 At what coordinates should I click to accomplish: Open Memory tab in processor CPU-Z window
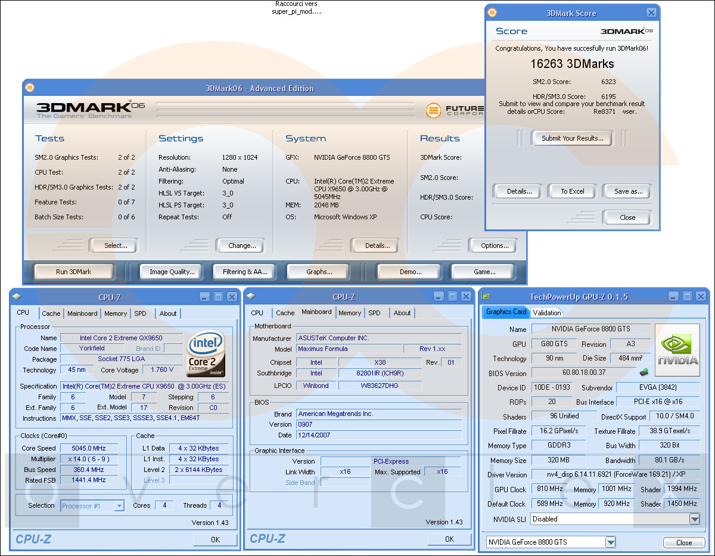pyautogui.click(x=116, y=313)
